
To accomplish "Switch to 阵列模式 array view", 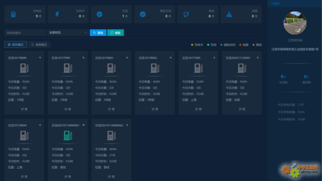I will click(x=16, y=45).
